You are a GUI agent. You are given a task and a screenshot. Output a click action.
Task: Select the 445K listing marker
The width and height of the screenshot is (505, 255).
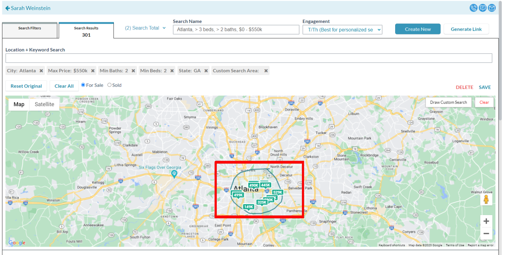[266, 185]
